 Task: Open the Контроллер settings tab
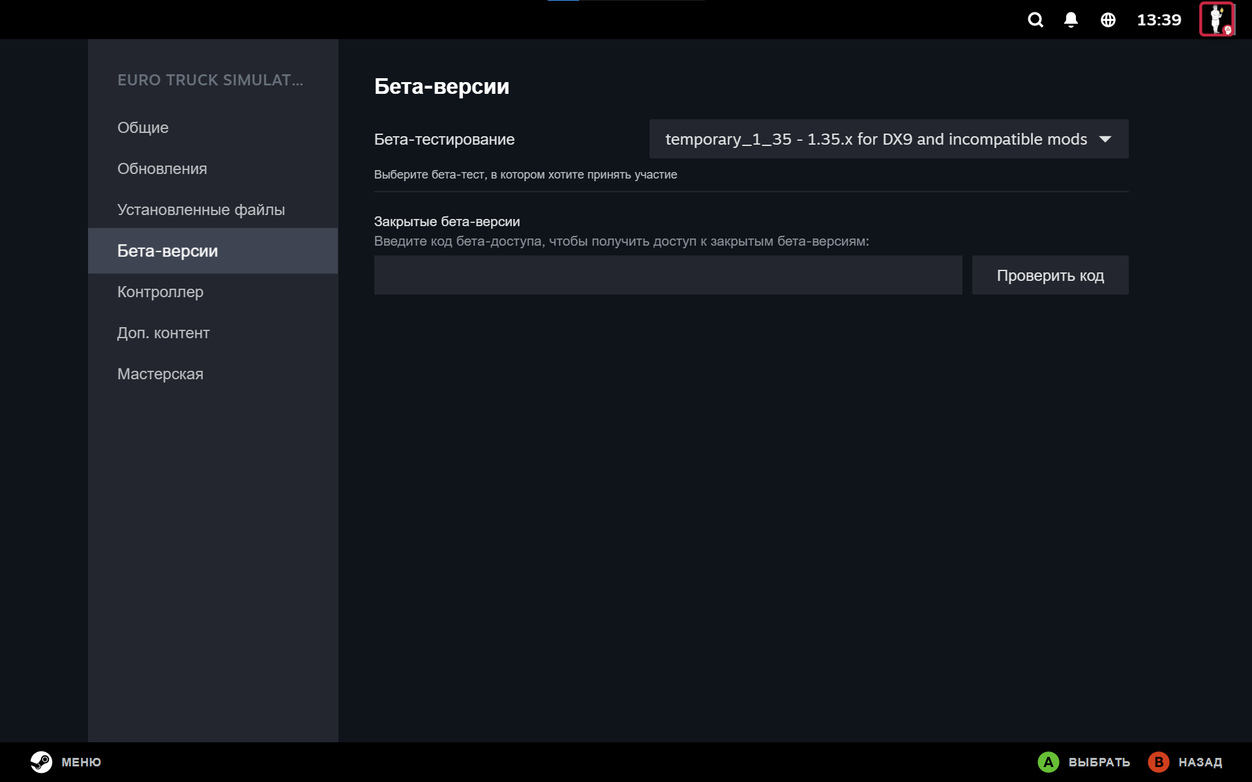tap(213, 292)
